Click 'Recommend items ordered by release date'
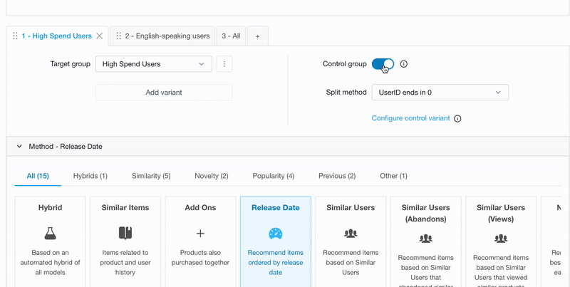 [x=276, y=262]
